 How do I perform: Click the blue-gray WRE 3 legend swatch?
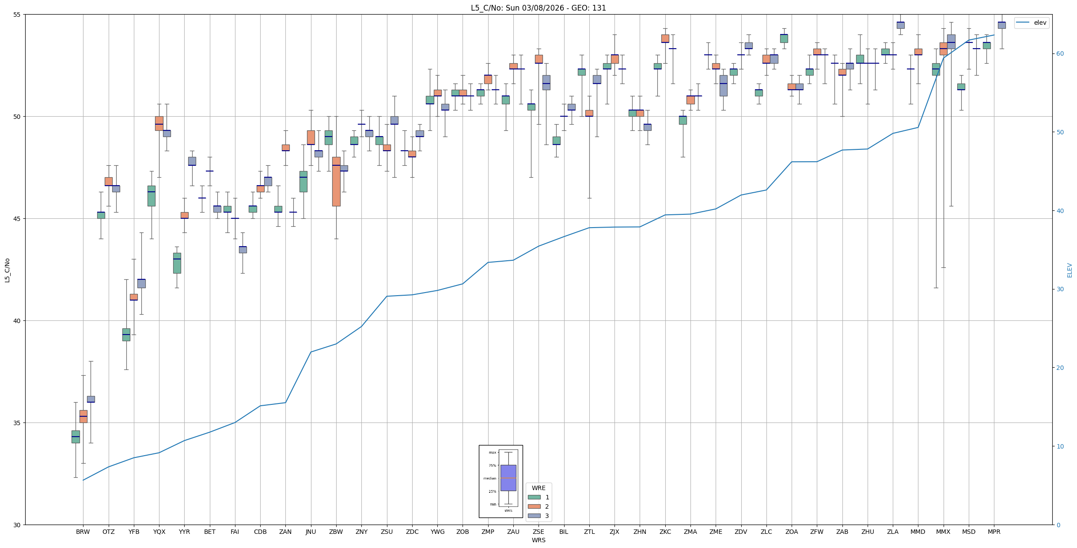534,516
